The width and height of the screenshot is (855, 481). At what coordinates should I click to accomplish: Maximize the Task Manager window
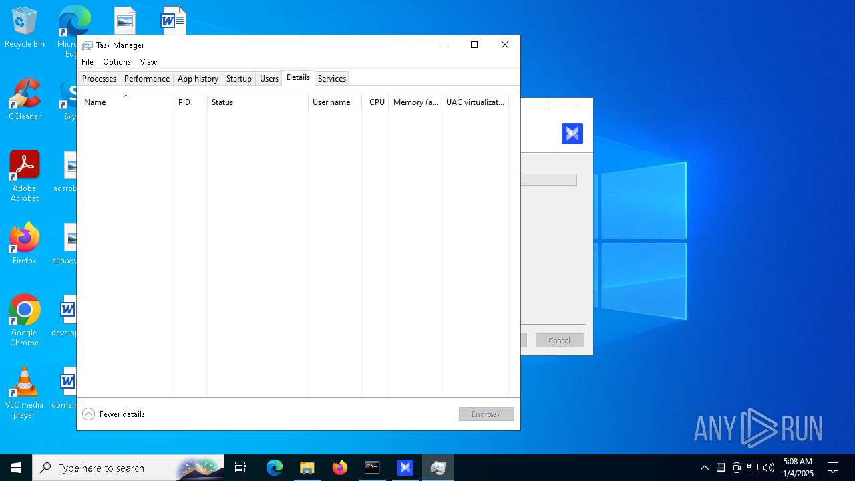[474, 45]
